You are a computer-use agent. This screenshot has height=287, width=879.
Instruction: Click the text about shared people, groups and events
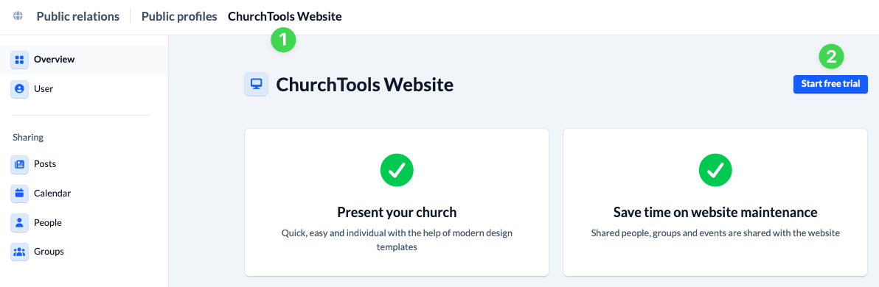click(x=715, y=233)
